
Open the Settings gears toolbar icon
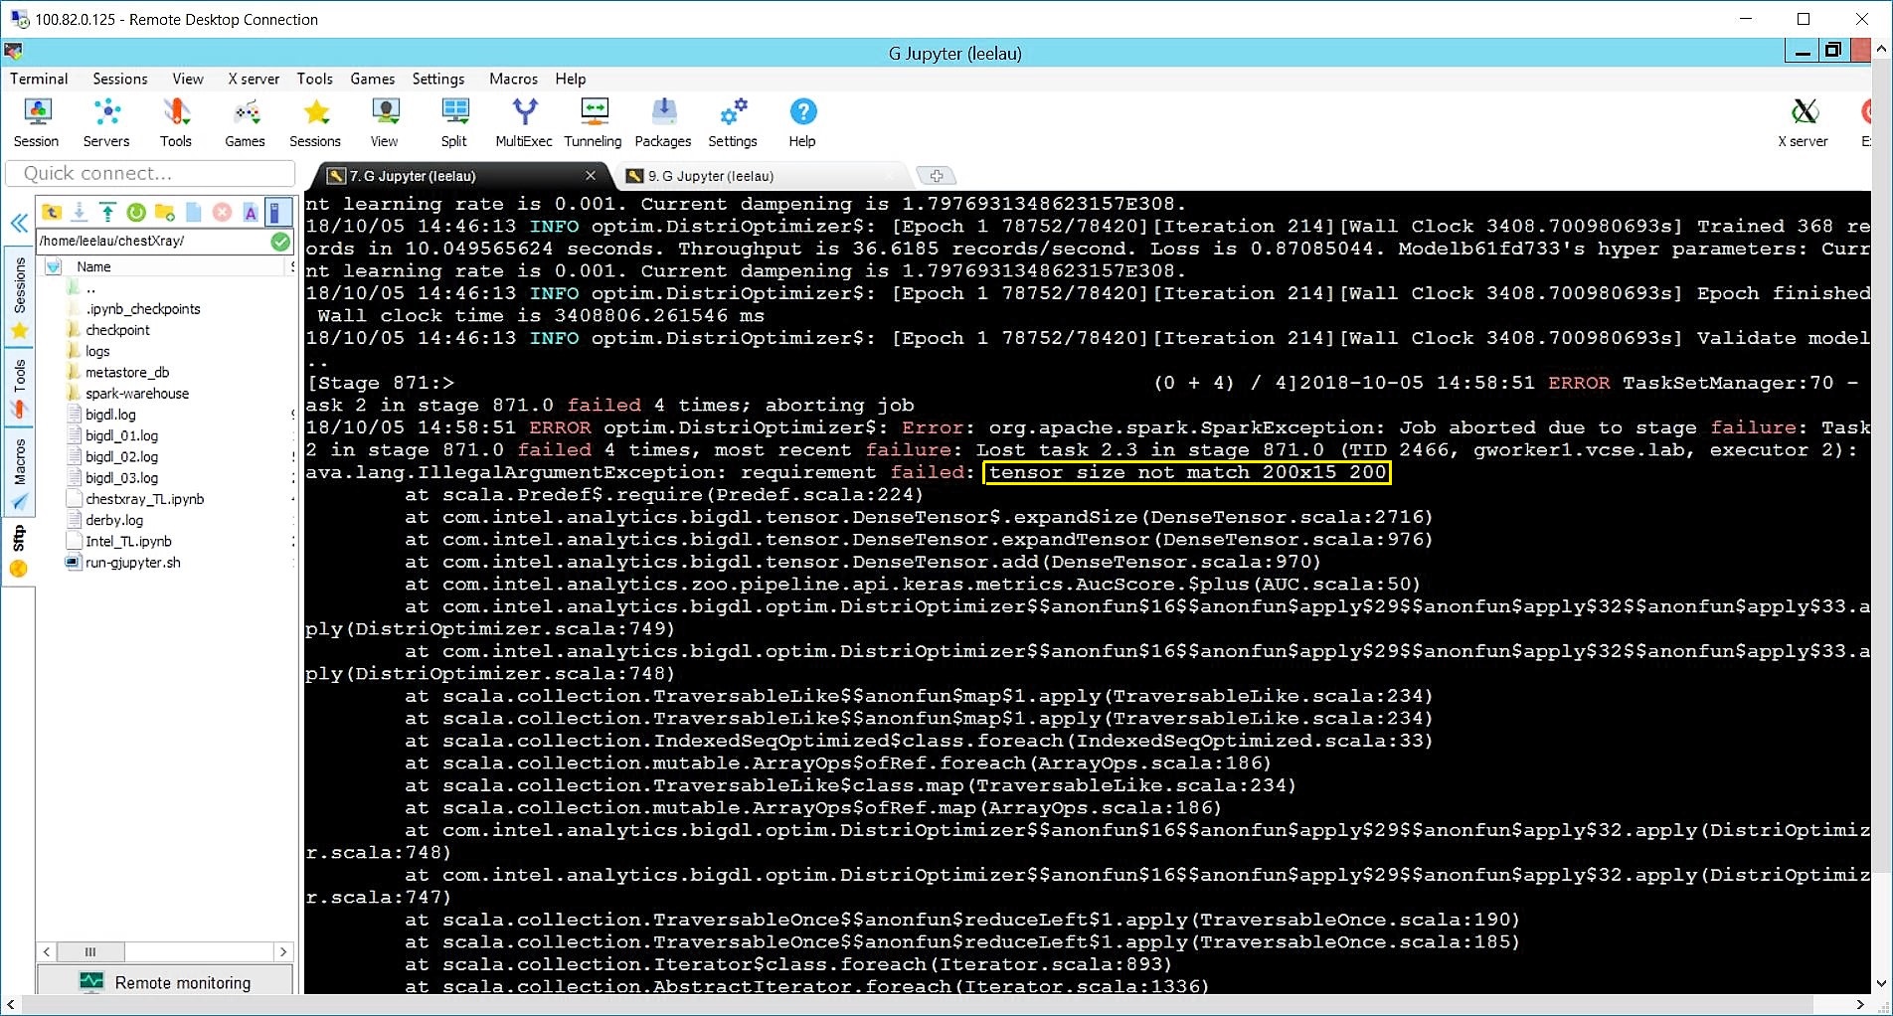pos(733,123)
